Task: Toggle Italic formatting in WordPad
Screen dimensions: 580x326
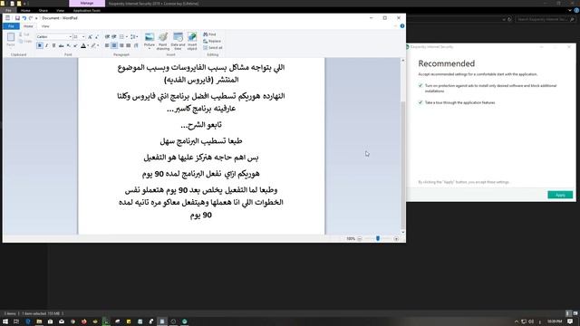Action: [46, 45]
